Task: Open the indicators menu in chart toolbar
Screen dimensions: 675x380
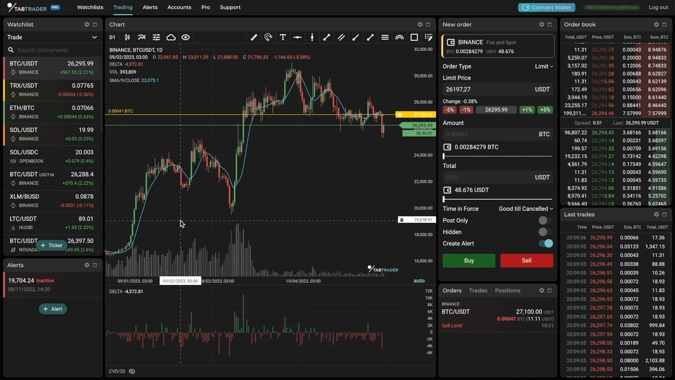Action: pos(142,37)
